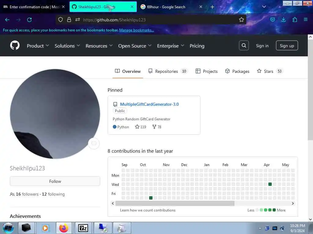Open a new tab with plus button
This screenshot has height=234, width=313.
(212, 7)
